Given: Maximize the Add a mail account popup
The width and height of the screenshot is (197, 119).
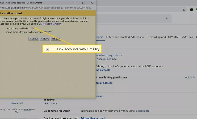Looking at the screenshot, I should pyautogui.click(x=83, y=3).
